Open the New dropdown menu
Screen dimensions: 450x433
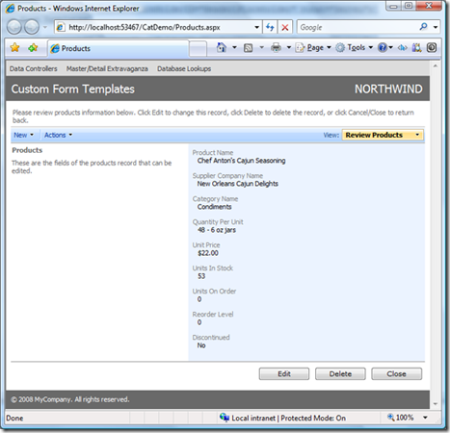click(23, 135)
